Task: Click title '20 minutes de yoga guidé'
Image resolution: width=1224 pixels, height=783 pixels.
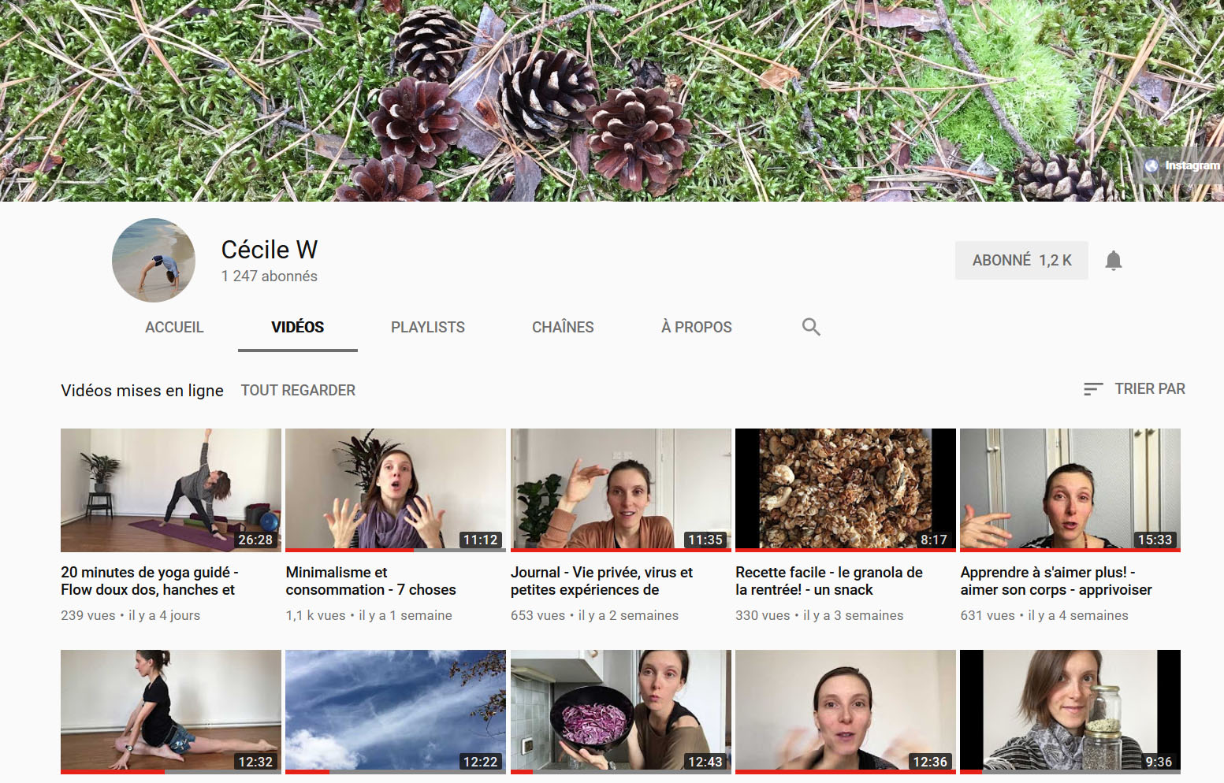Action: [150, 581]
